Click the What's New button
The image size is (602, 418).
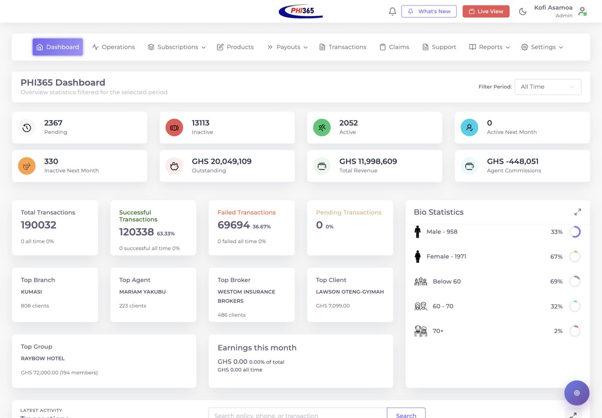tap(429, 11)
